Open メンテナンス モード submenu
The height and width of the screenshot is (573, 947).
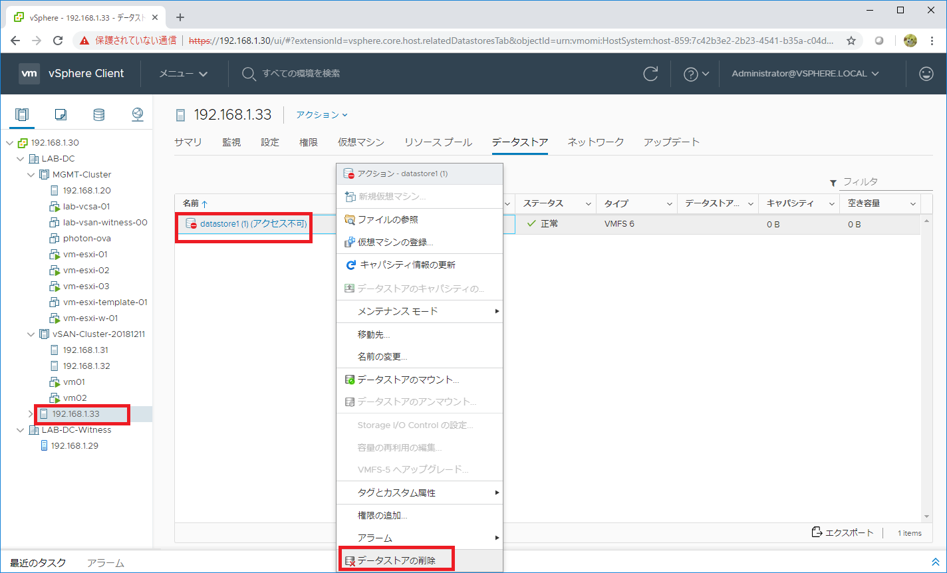420,311
